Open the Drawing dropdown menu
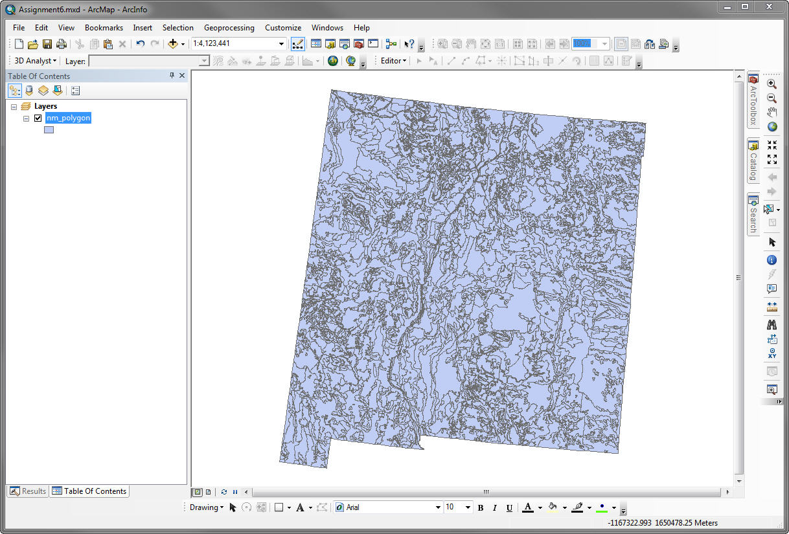This screenshot has height=534, width=789. pos(207,507)
